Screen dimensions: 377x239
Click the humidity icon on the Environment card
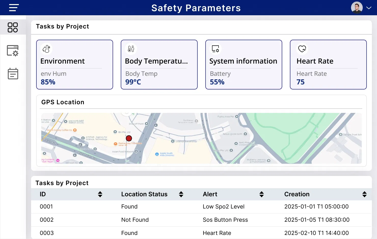tap(46, 49)
